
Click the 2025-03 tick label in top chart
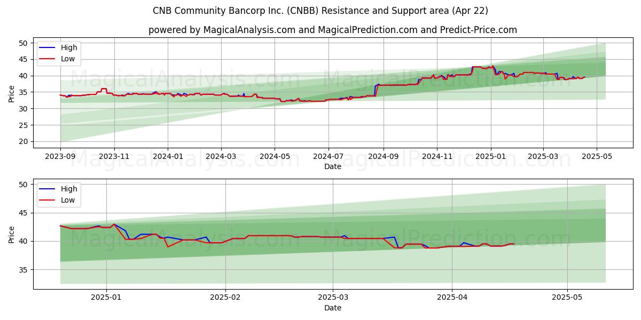pos(543,156)
